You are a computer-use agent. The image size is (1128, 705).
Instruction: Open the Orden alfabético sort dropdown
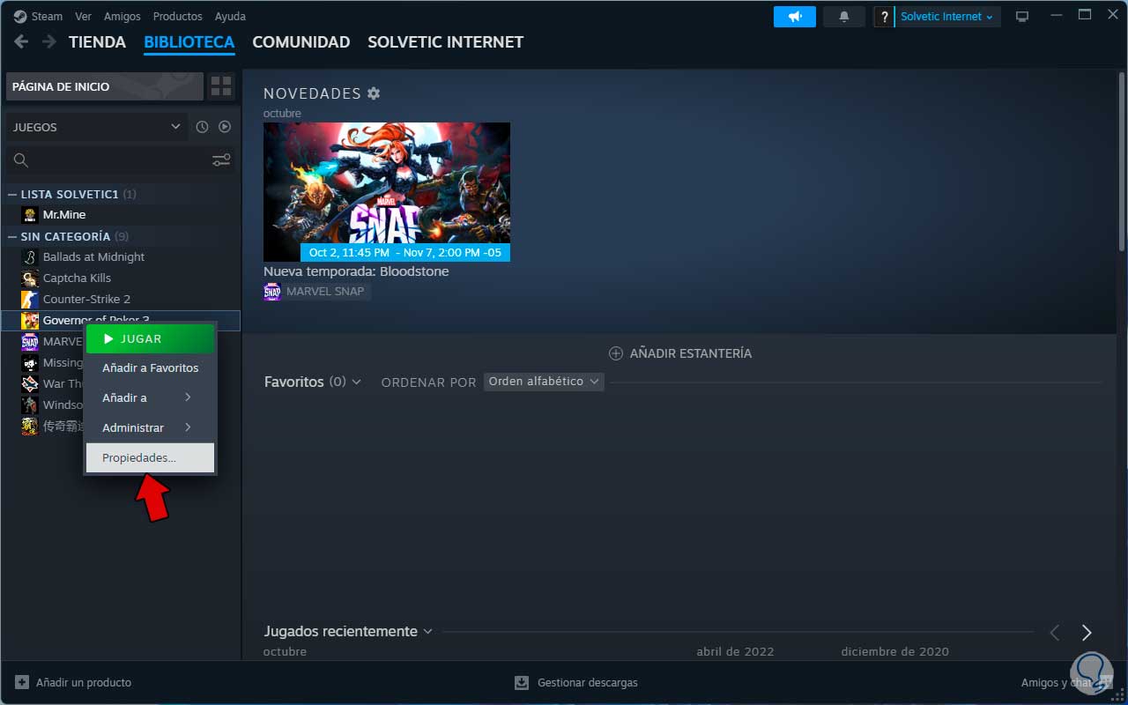pos(544,382)
